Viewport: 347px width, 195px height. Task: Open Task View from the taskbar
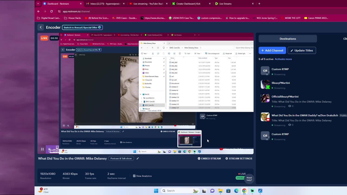click(204, 191)
